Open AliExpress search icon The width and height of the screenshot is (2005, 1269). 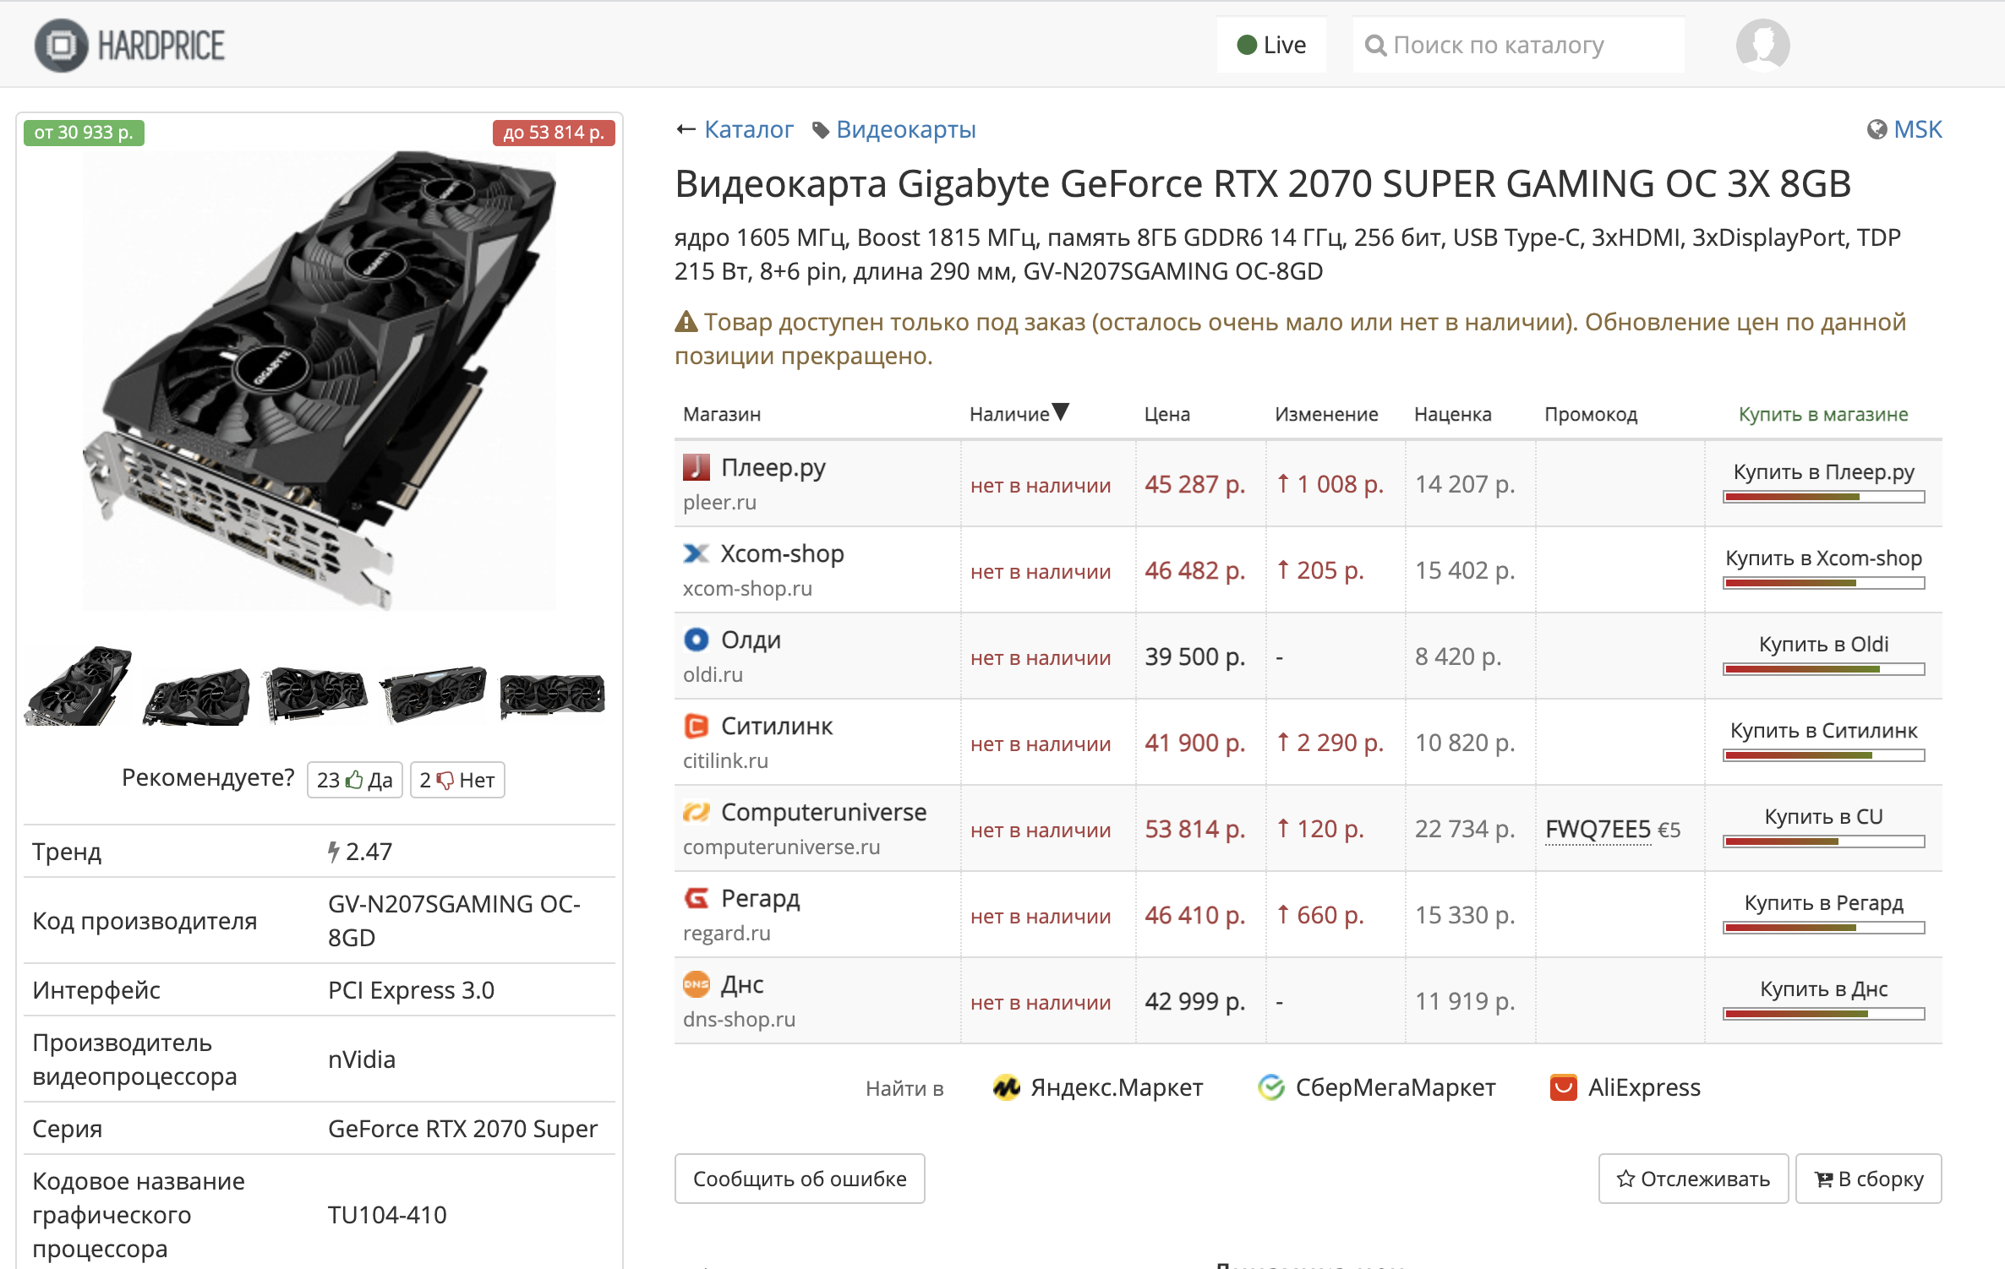(x=1563, y=1087)
